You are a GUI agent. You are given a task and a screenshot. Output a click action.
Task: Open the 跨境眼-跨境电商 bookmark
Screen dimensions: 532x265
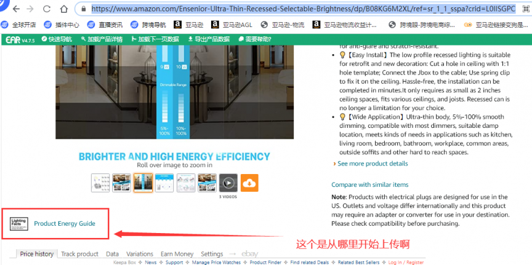pyautogui.click(x=422, y=25)
